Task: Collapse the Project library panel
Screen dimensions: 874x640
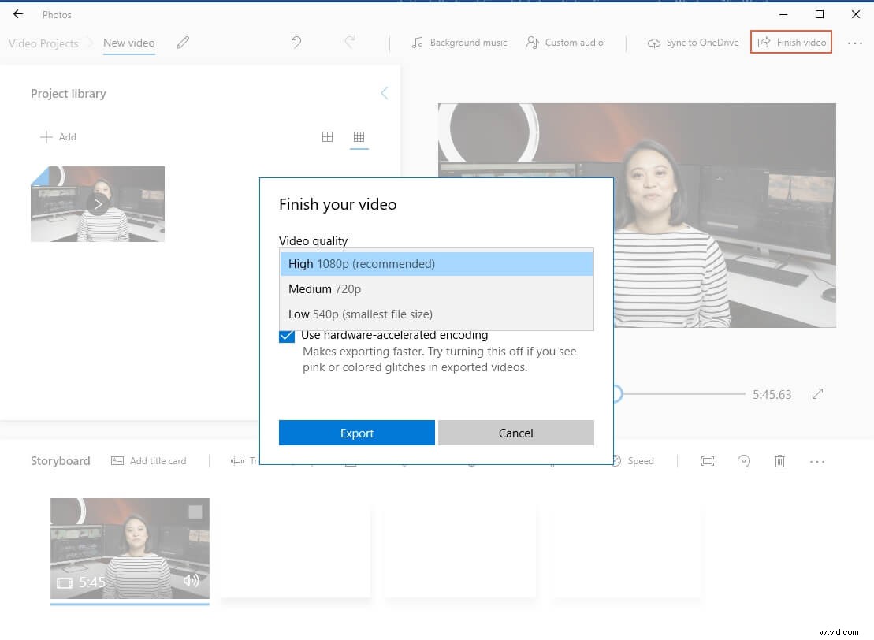Action: click(x=385, y=94)
